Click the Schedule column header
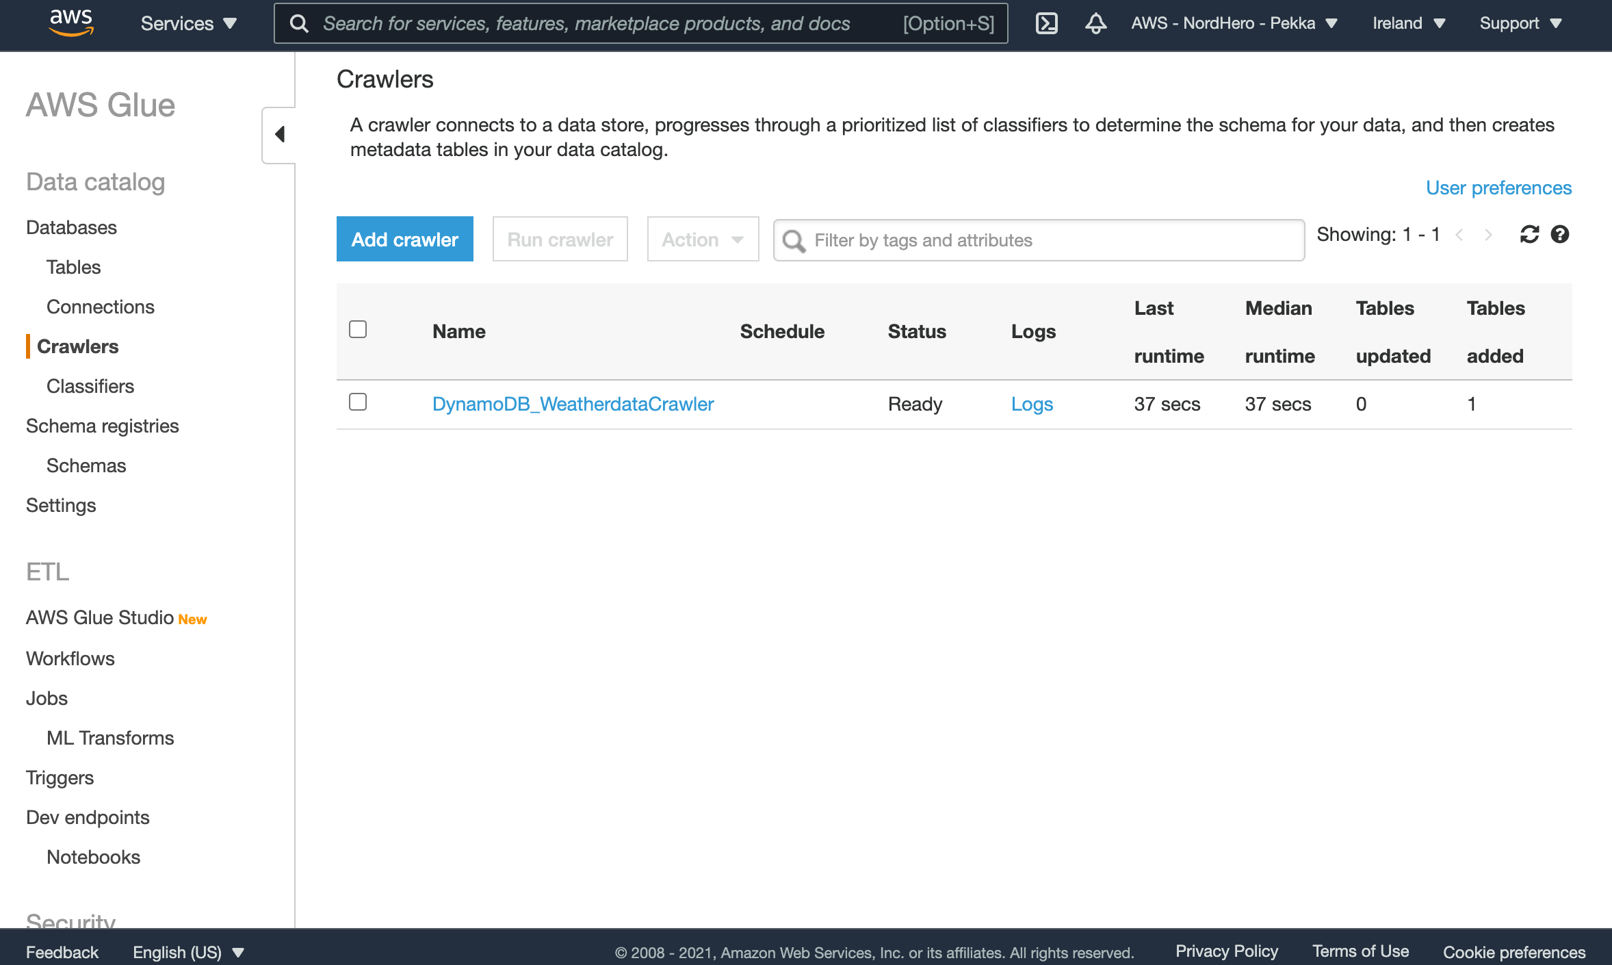The height and width of the screenshot is (965, 1612). coord(782,332)
